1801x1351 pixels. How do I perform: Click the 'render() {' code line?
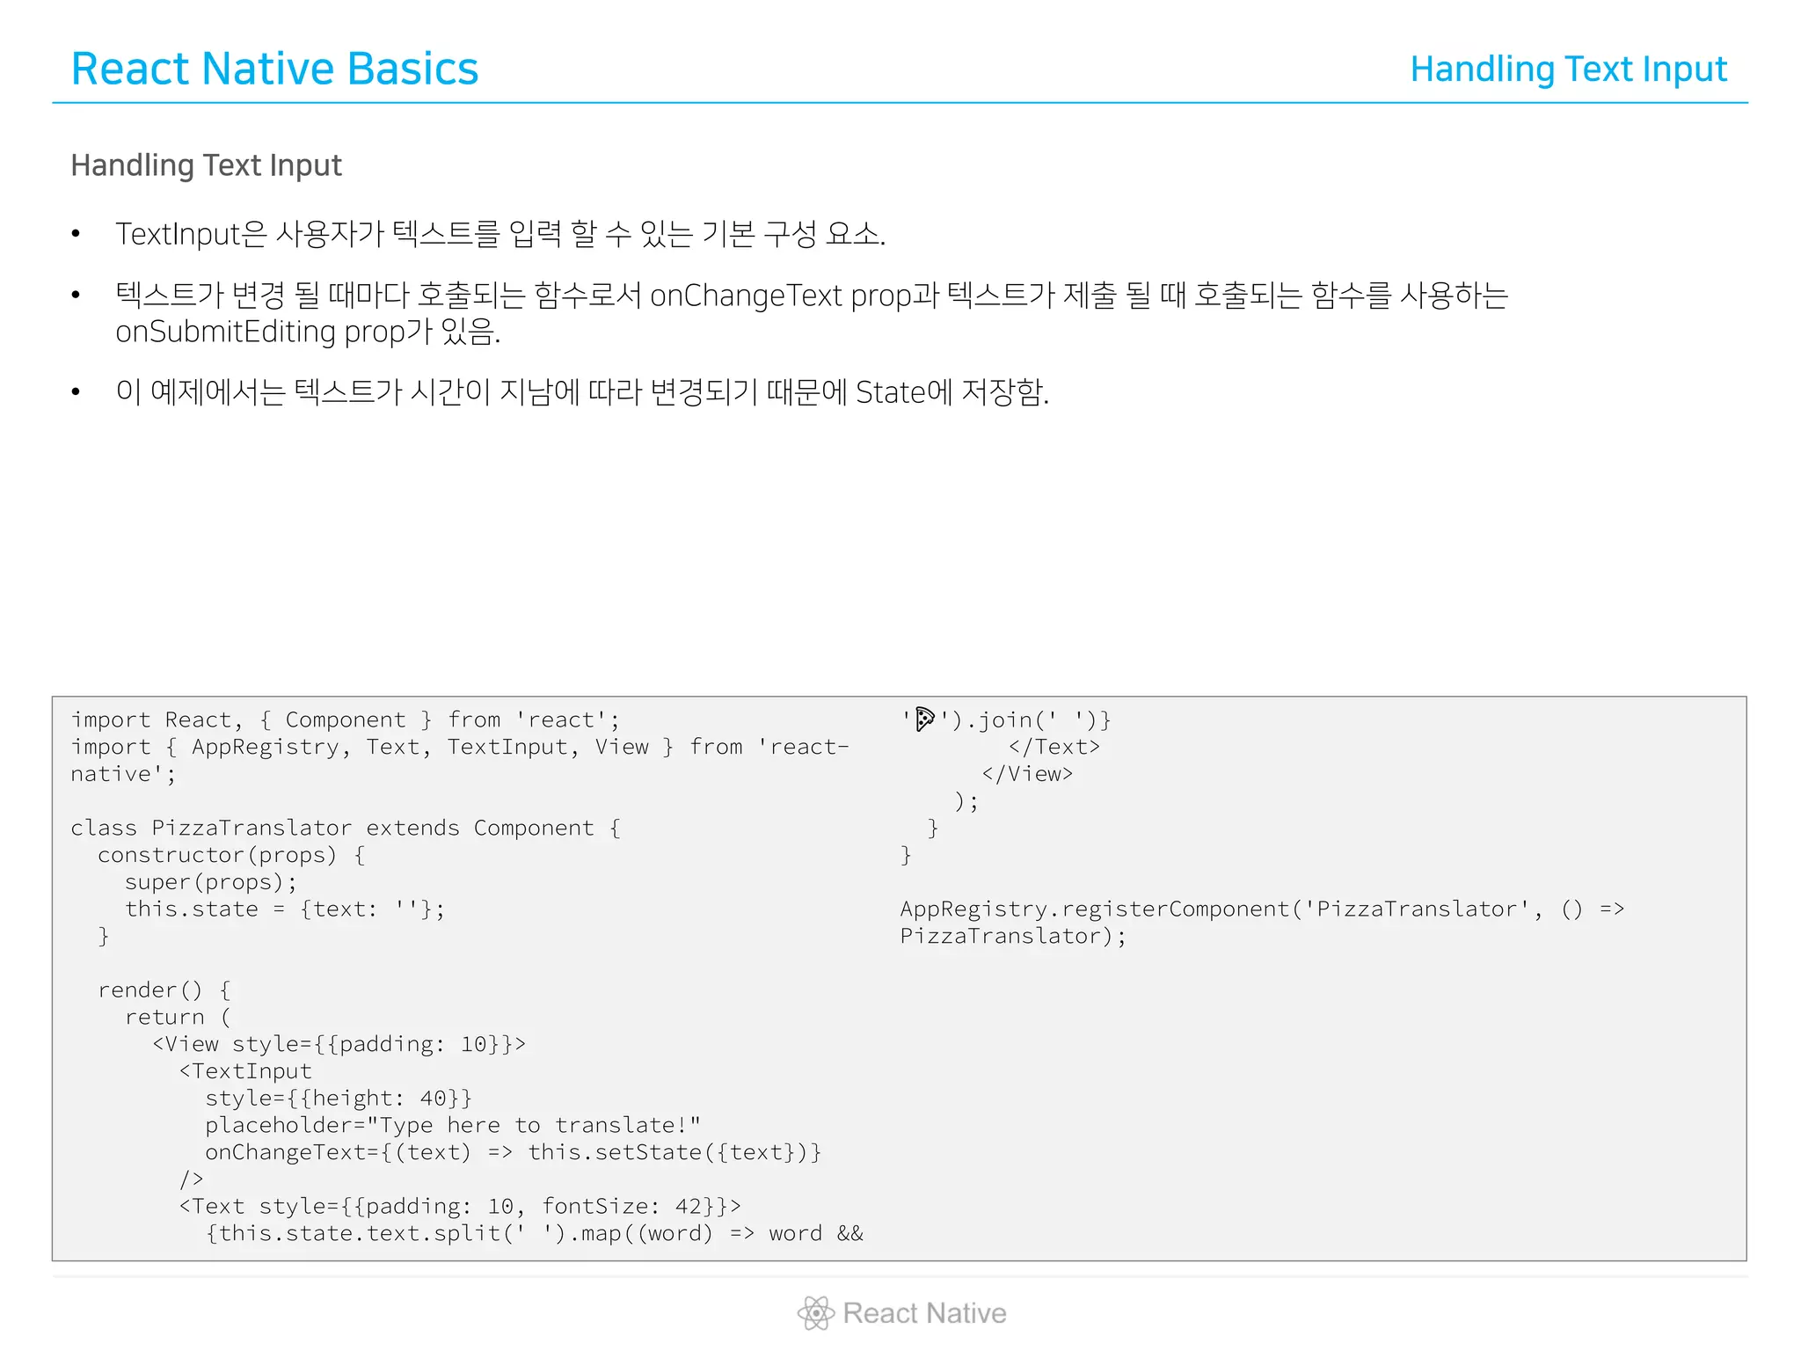164,990
